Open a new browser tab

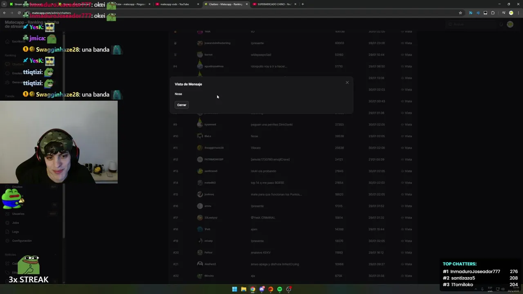302,4
